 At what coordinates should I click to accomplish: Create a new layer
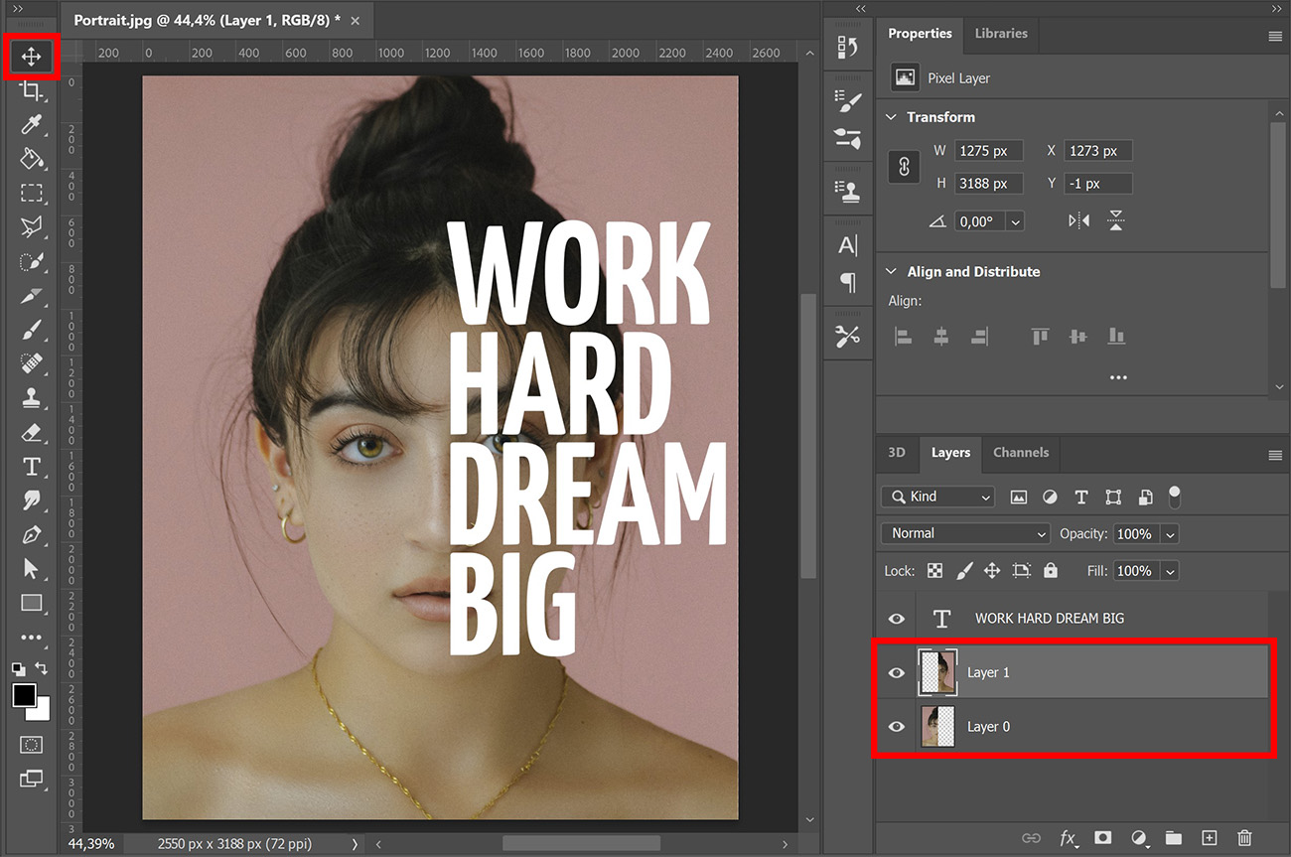click(1209, 838)
